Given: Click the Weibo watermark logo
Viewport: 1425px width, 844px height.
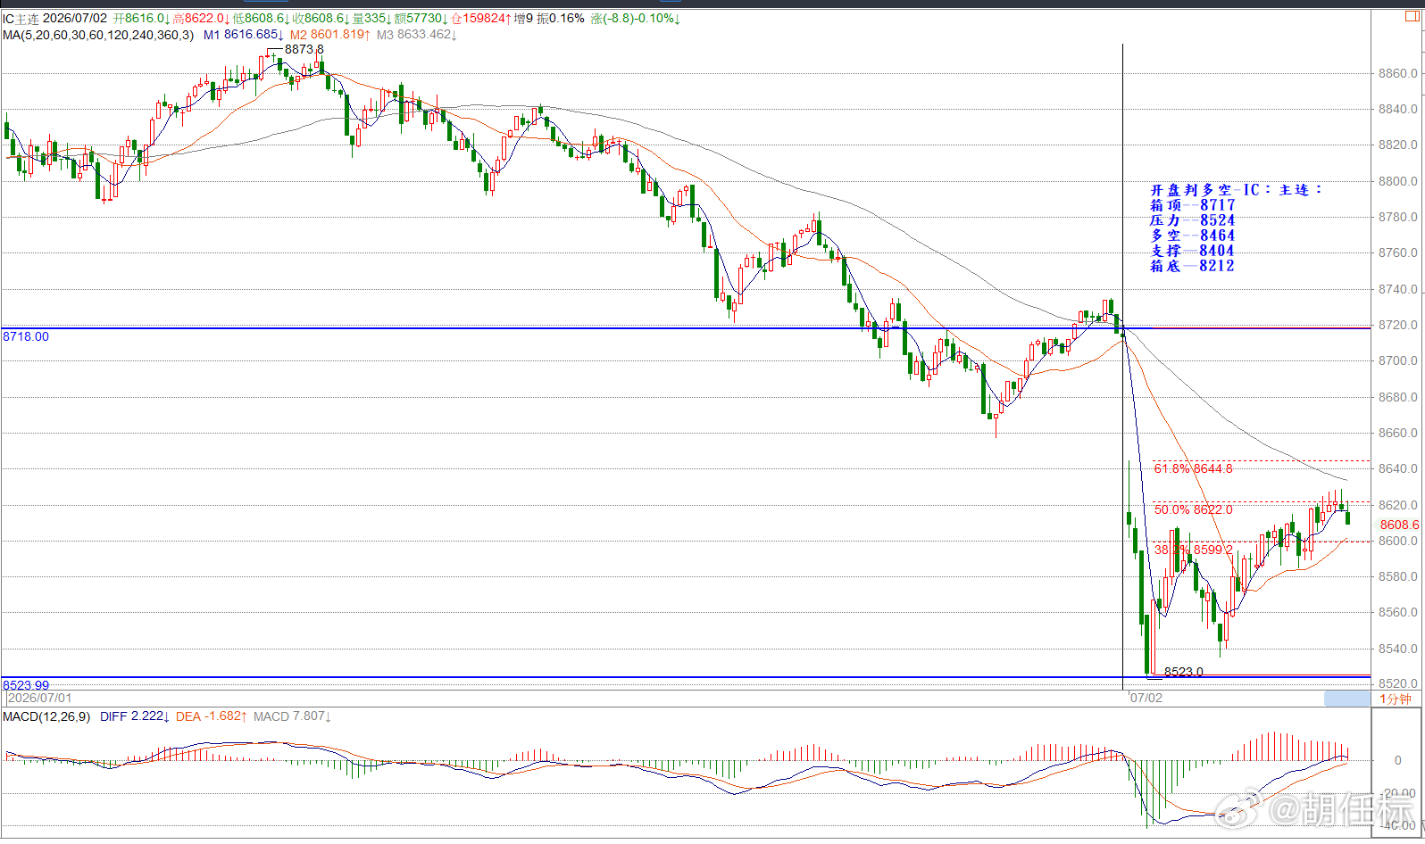Looking at the screenshot, I should [x=1240, y=810].
